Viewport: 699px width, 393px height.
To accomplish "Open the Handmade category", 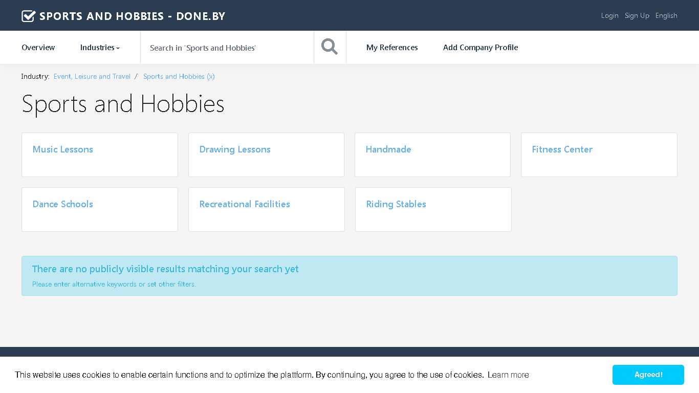I will tap(388, 149).
